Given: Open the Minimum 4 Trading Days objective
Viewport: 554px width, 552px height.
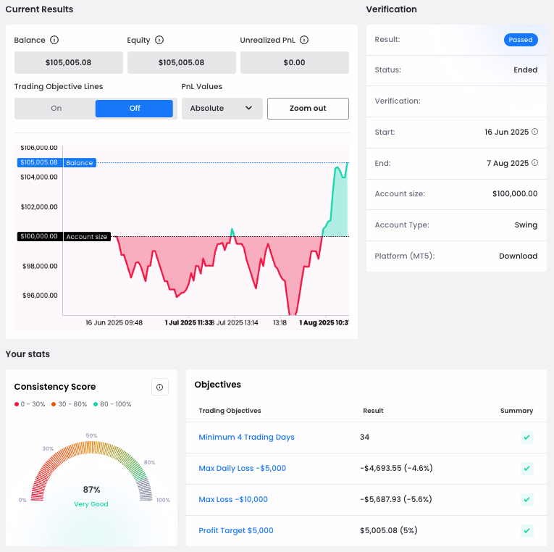Looking at the screenshot, I should click(246, 437).
